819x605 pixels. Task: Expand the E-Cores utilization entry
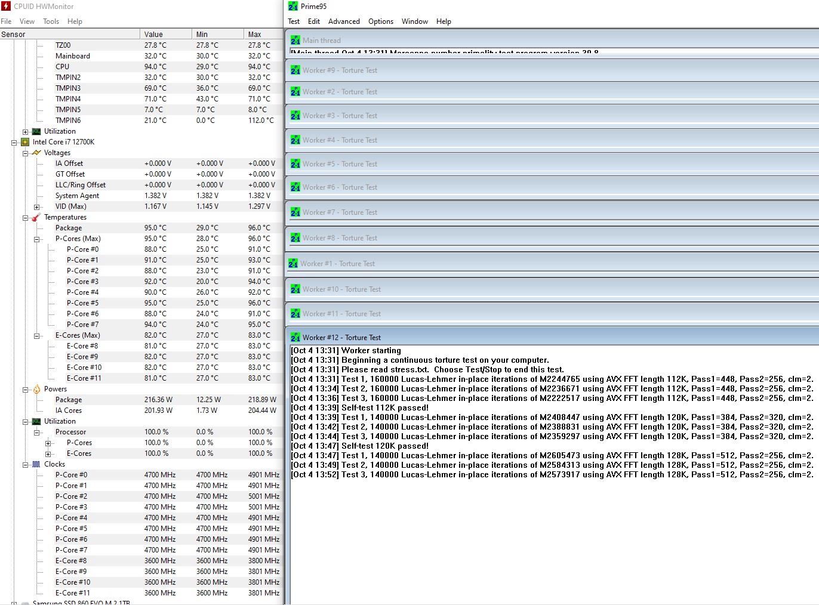[x=48, y=454]
